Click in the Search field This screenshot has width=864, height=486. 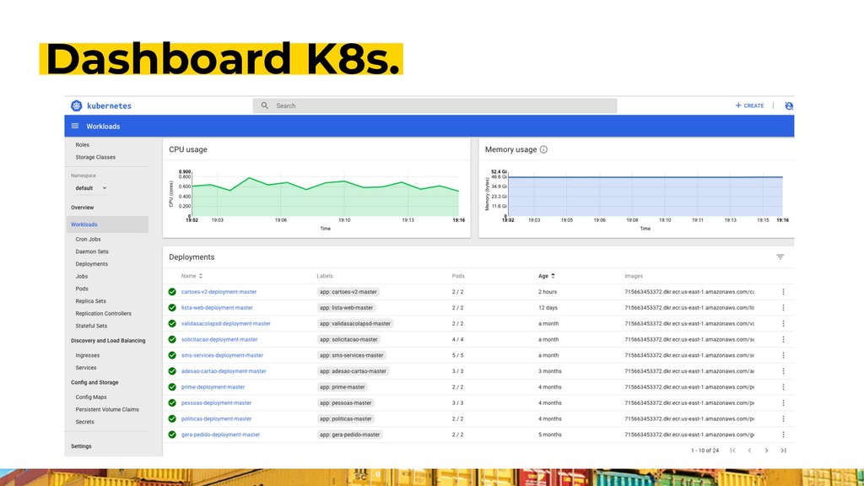point(435,105)
